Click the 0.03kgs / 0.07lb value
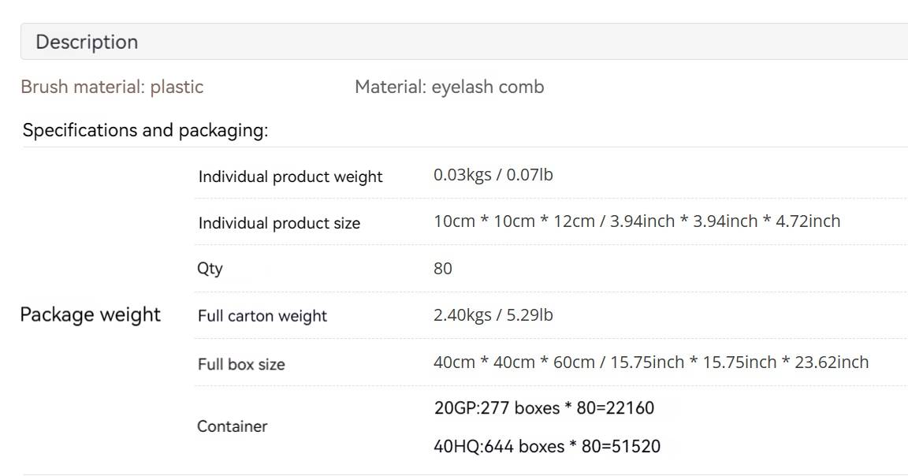The height and width of the screenshot is (476, 908). pos(493,175)
